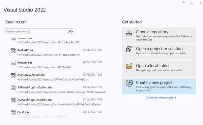
Task: Click the Open a local folder icon
Action: click(x=129, y=66)
